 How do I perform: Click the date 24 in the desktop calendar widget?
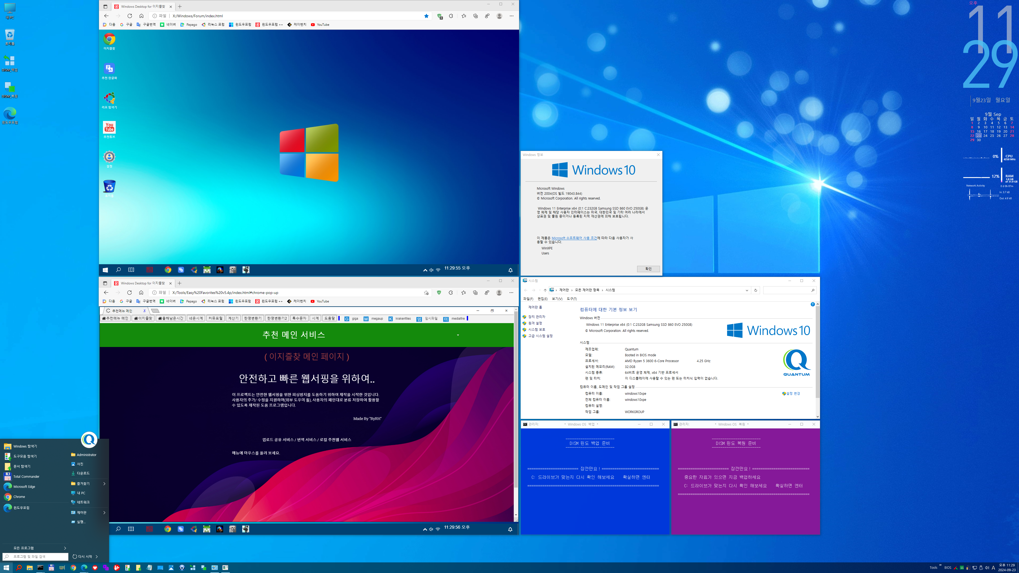click(x=985, y=136)
